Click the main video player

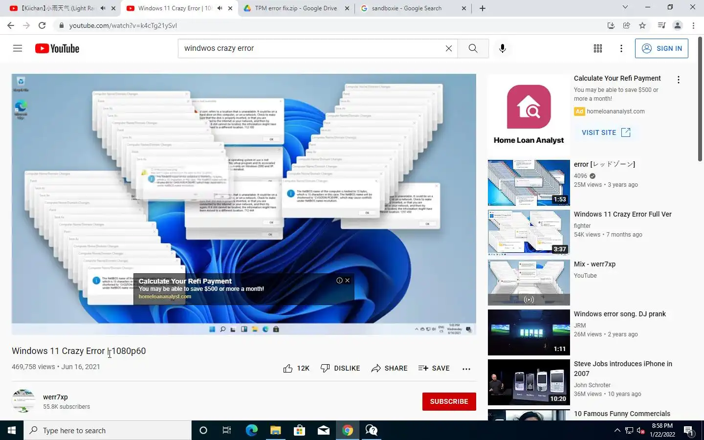(244, 204)
